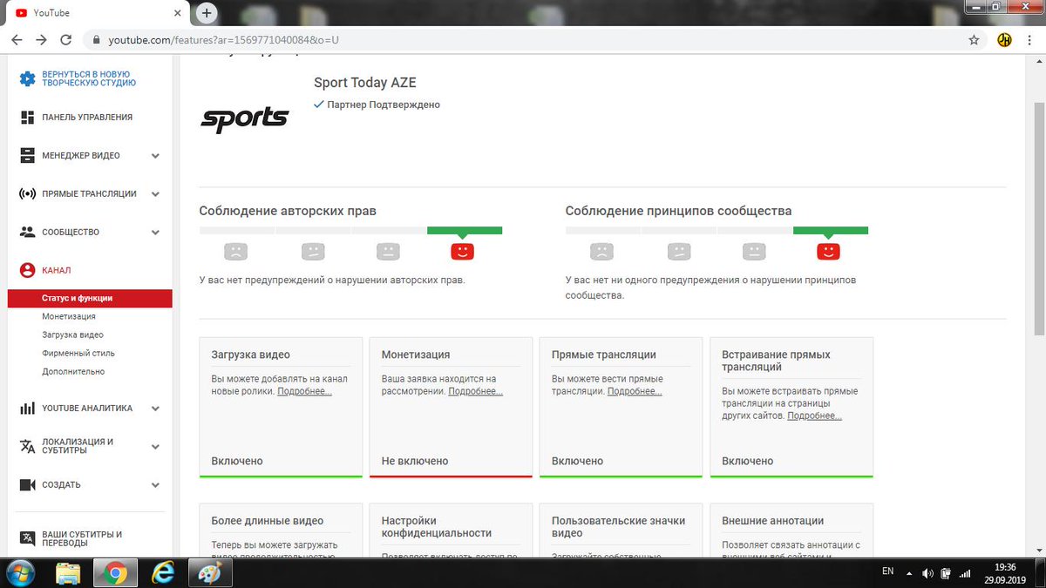Click the volume speaker icon in system tray
This screenshot has height=588, width=1046.
pyautogui.click(x=927, y=573)
